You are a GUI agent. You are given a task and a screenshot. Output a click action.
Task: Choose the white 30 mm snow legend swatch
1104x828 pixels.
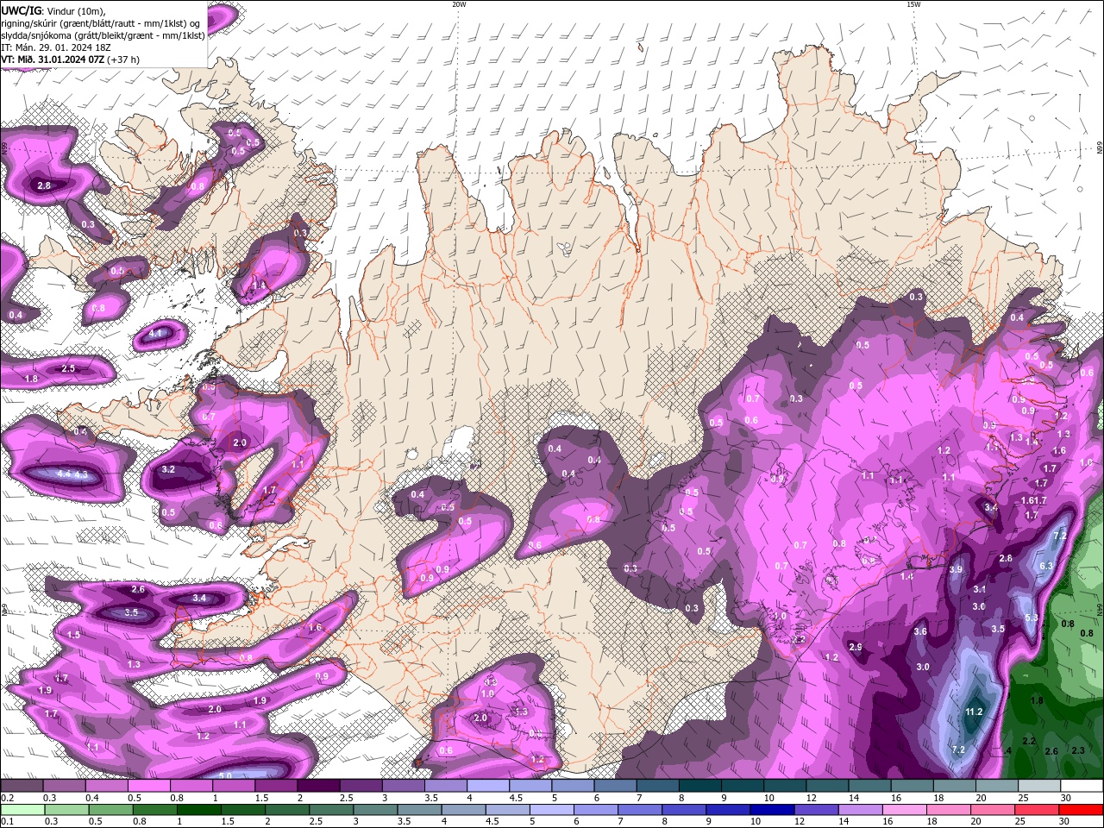(x=1082, y=786)
